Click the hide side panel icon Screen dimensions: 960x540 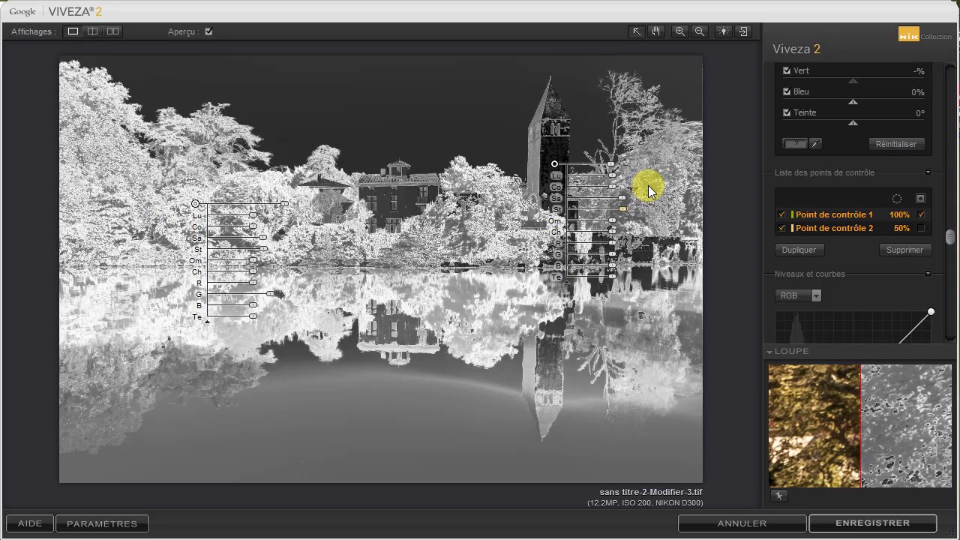click(743, 31)
